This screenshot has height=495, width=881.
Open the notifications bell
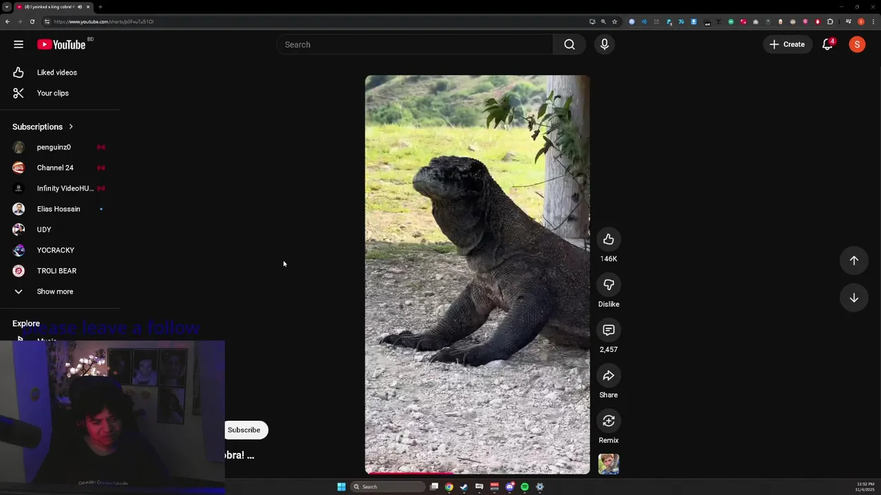click(x=828, y=45)
